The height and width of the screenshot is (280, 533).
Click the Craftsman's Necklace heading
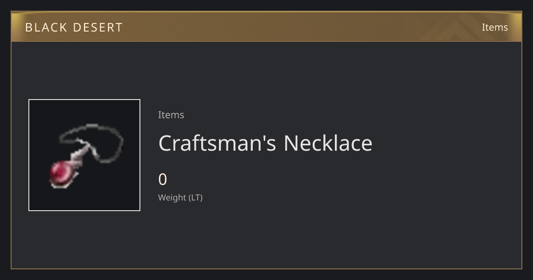265,143
